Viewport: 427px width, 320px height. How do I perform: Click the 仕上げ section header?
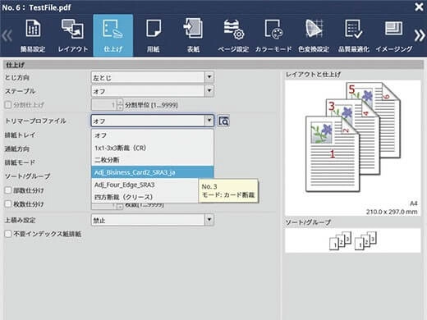tap(213, 65)
